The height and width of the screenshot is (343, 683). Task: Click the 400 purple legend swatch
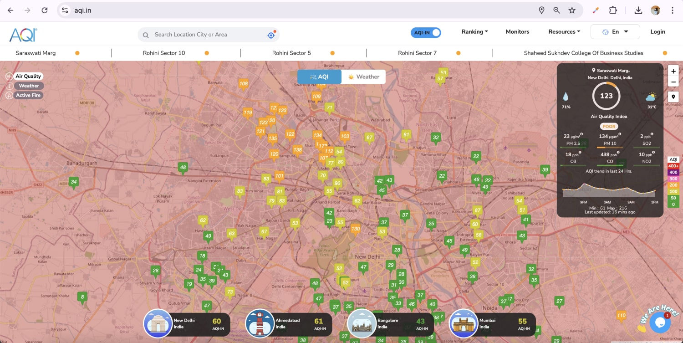tap(673, 172)
